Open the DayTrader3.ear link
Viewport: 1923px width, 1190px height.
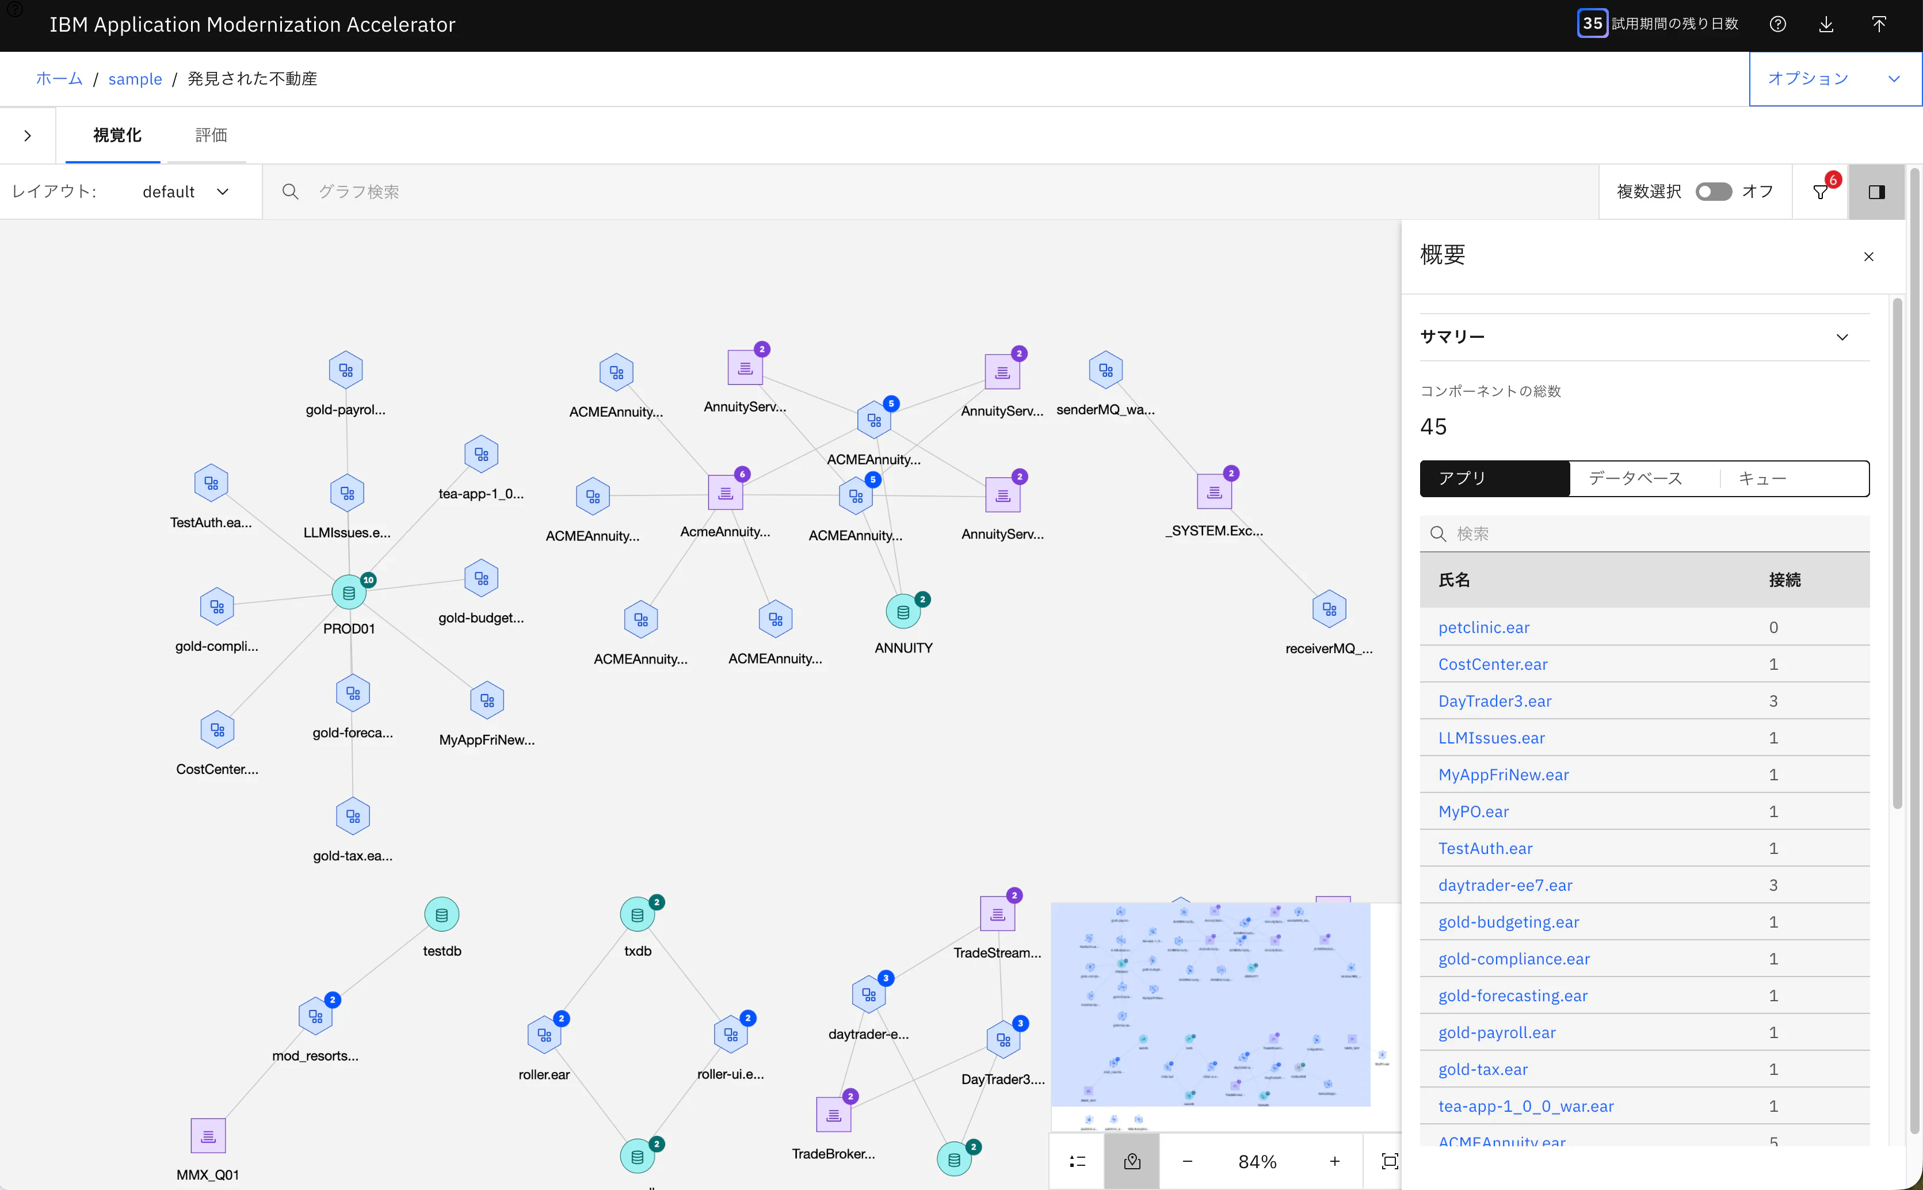click(x=1494, y=700)
